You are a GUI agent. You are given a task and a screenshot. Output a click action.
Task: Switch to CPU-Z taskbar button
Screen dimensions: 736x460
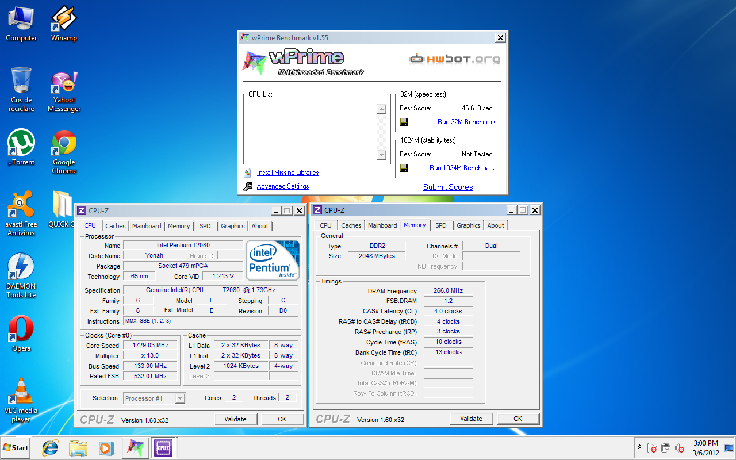(x=163, y=448)
